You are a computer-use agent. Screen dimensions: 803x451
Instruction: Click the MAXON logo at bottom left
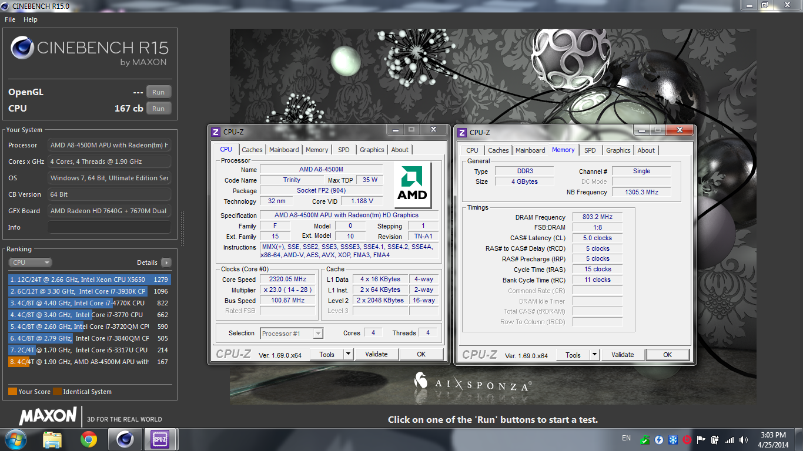(48, 416)
